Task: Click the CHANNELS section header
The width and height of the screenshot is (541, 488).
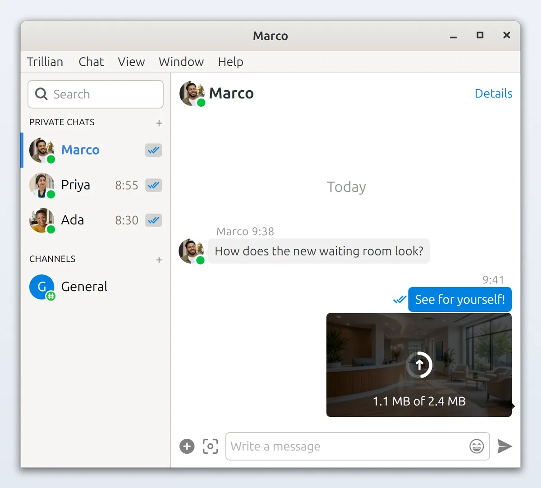Action: point(52,259)
